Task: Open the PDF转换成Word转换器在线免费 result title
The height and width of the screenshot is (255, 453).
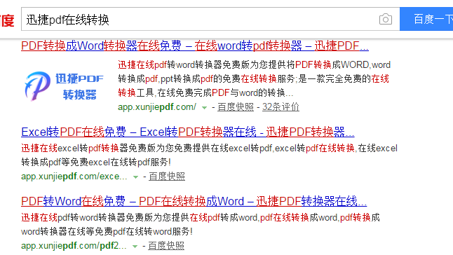Action: [195, 46]
